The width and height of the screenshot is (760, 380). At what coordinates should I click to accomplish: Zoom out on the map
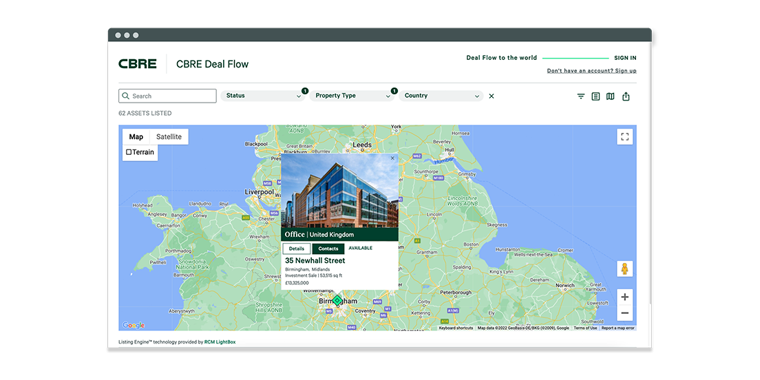[x=625, y=313]
